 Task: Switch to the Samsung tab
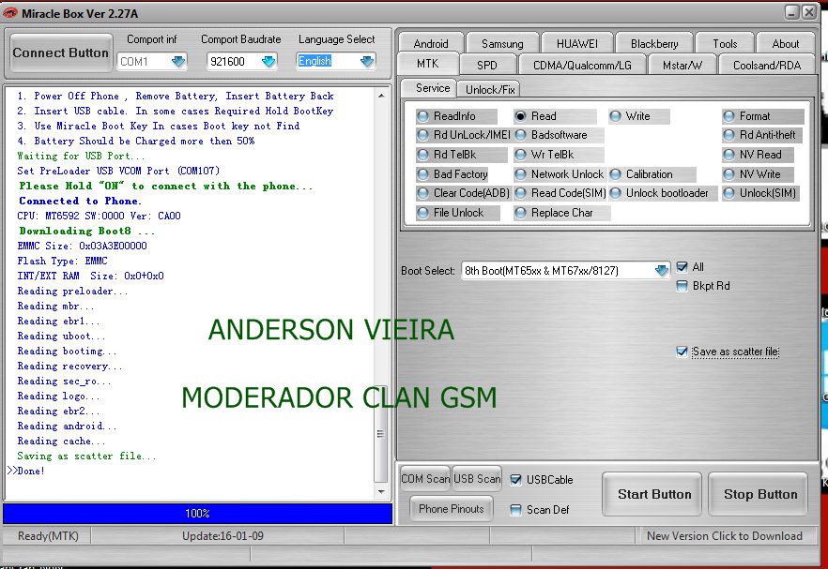(502, 43)
